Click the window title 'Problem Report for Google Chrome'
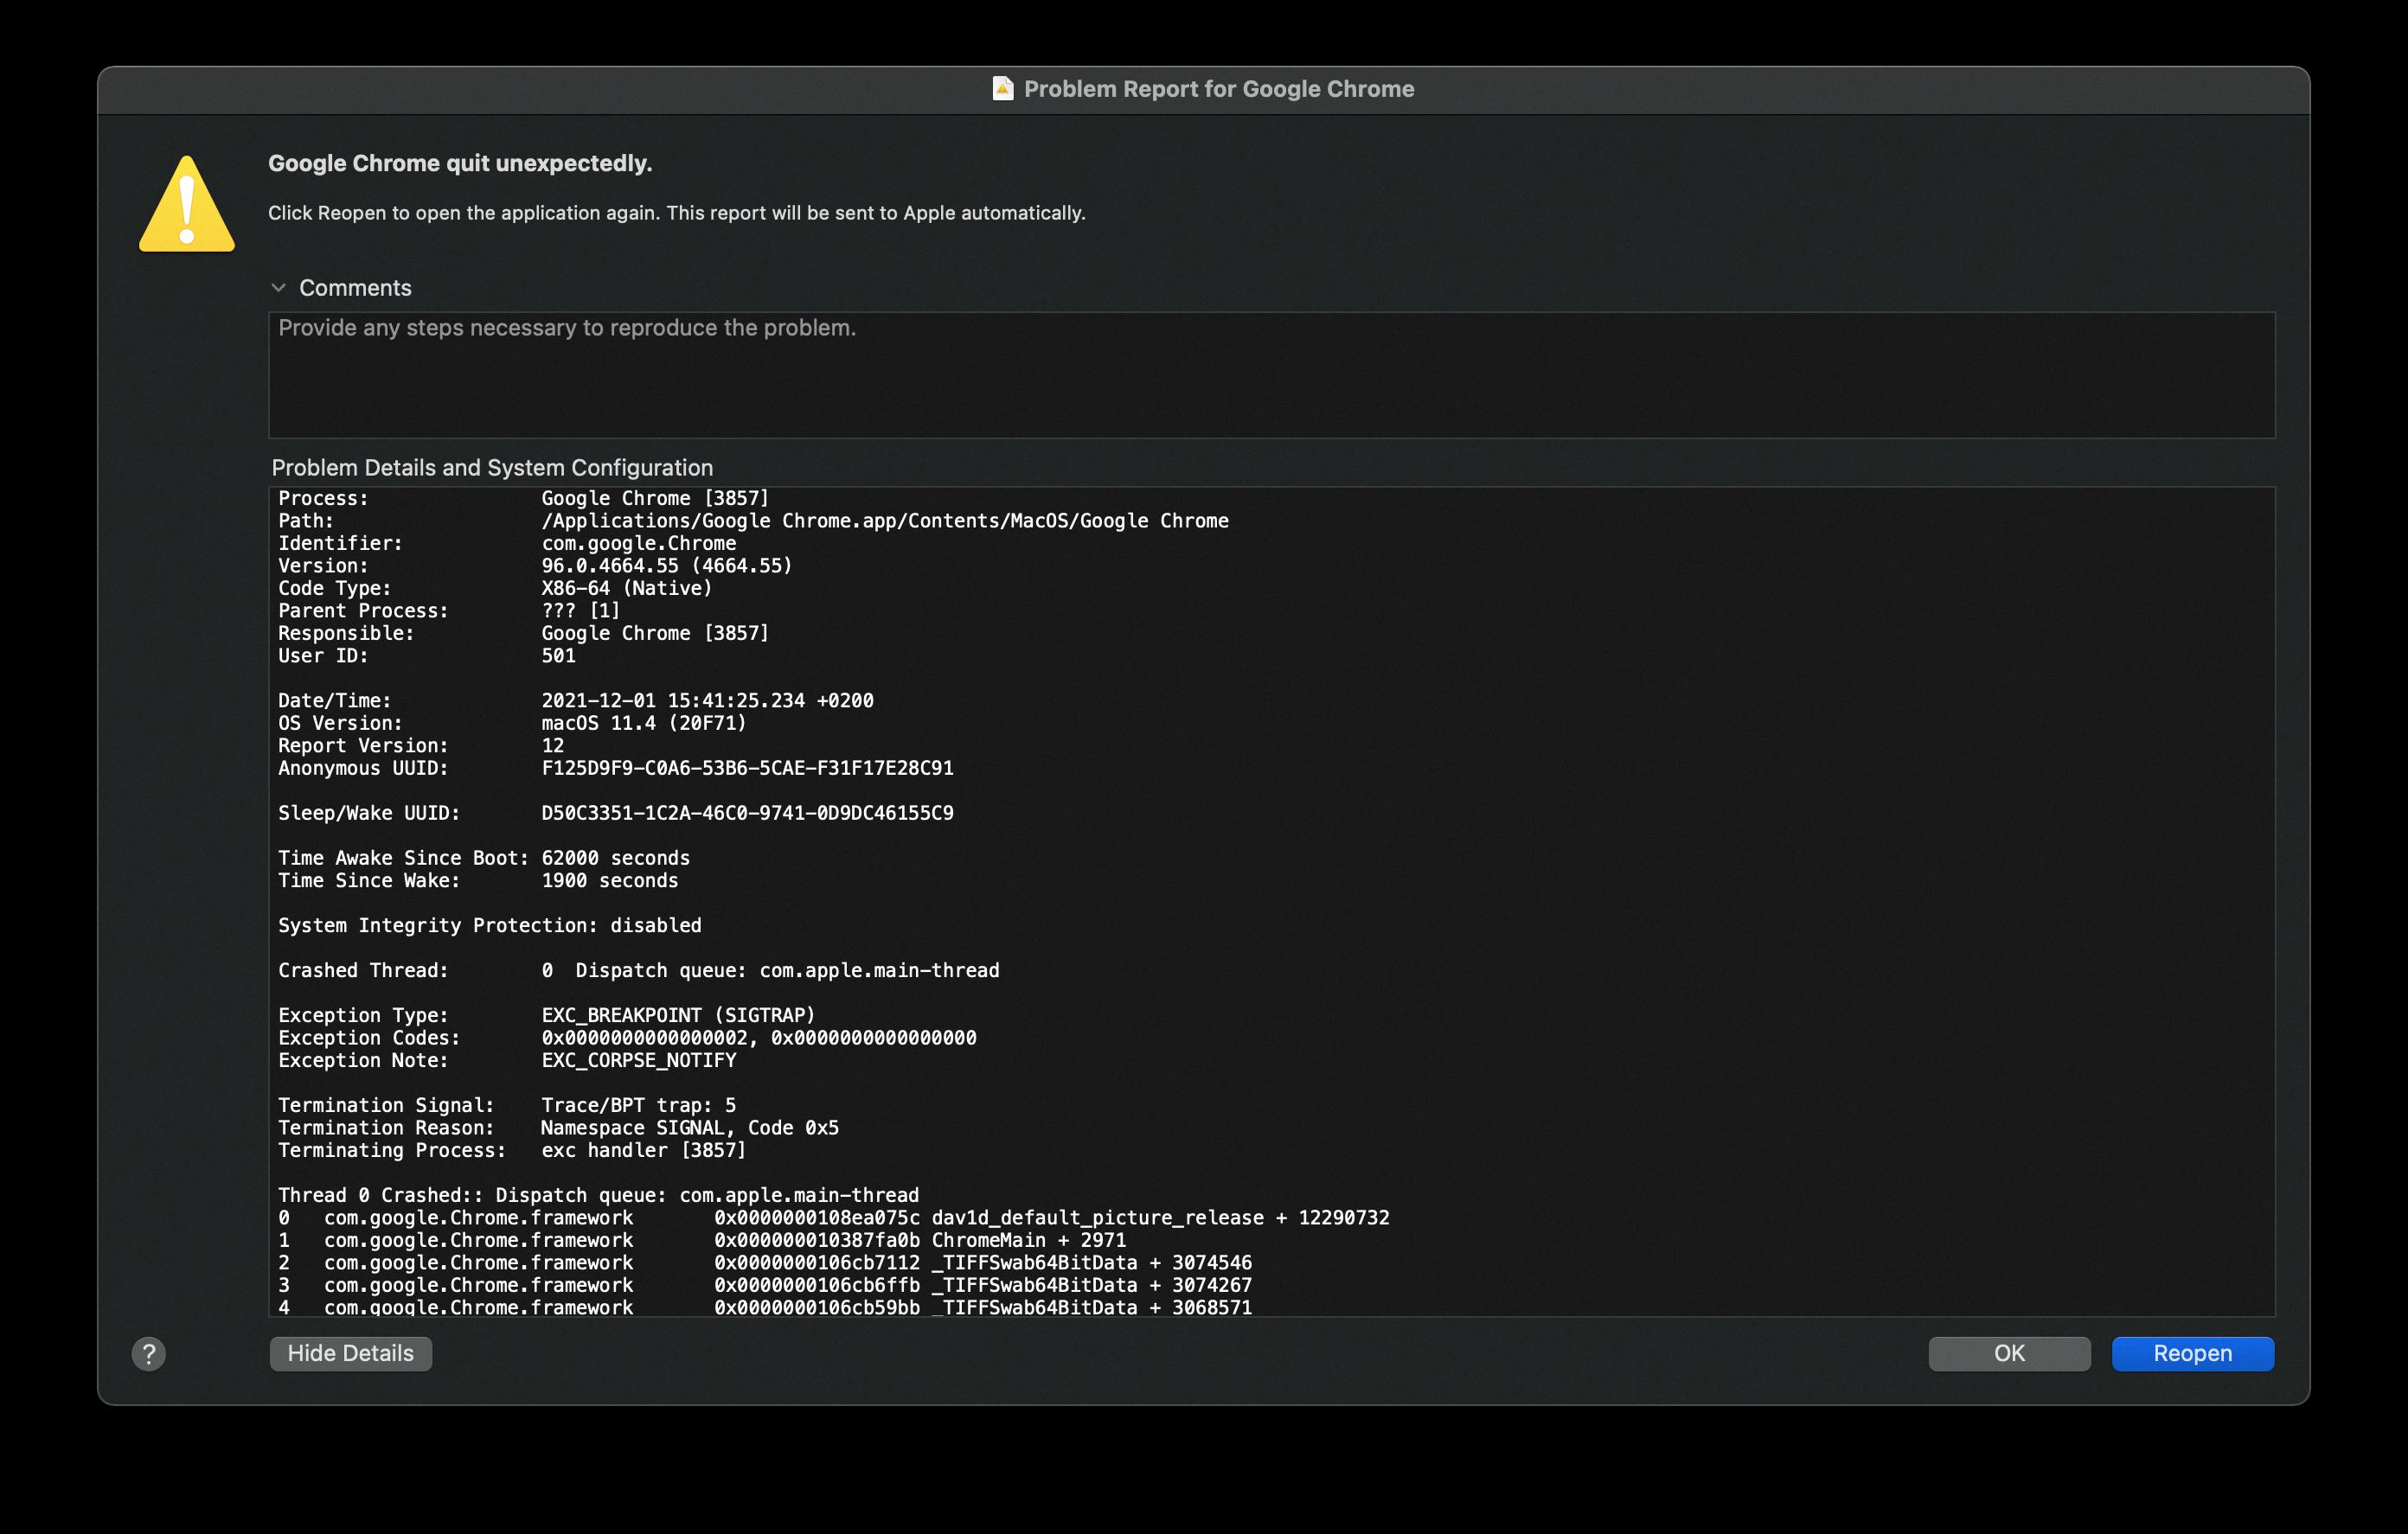The image size is (2408, 1534). pyautogui.click(x=1219, y=89)
